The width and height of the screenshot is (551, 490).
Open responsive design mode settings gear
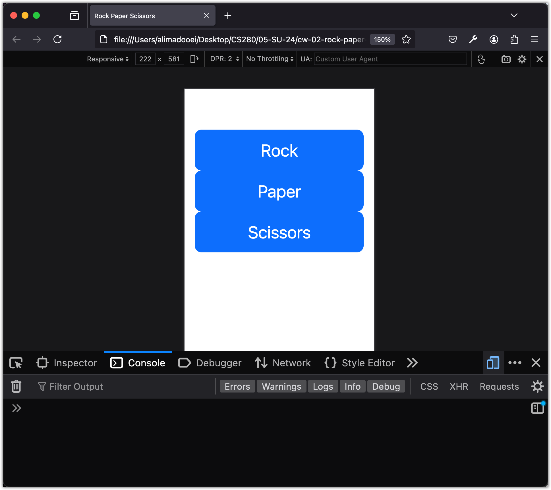tap(522, 59)
